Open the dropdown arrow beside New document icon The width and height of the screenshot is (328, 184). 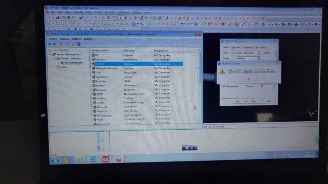pyautogui.click(x=53, y=18)
